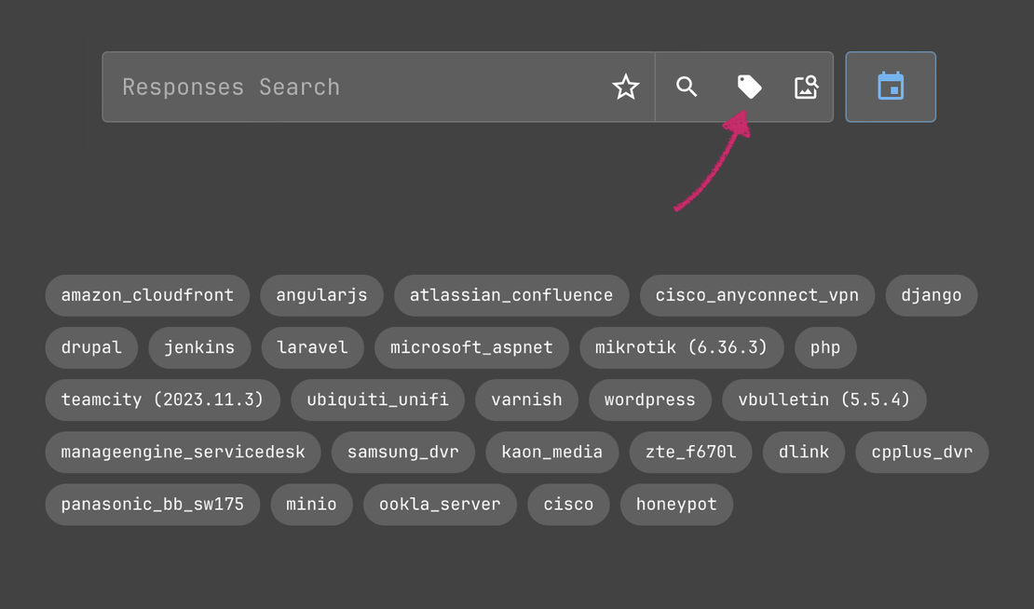Click the teamcity (2023.11.3) tag
Screen dimensions: 1034x609
162,399
